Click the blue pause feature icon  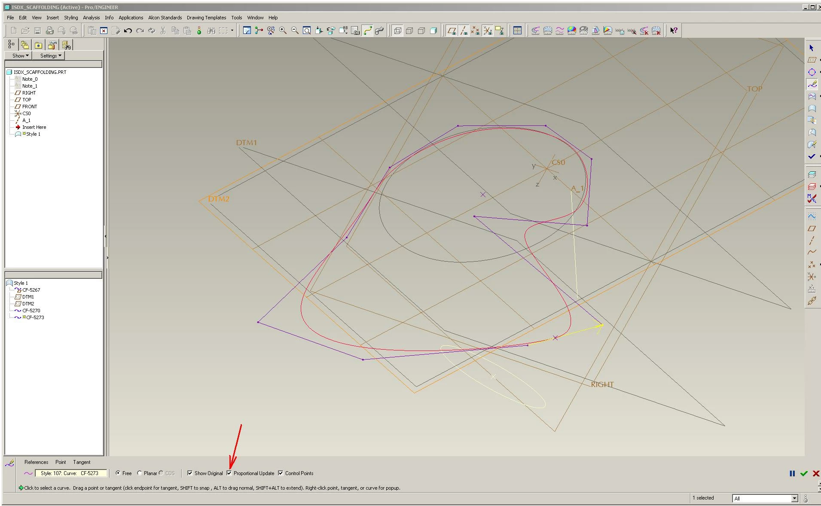coord(792,473)
